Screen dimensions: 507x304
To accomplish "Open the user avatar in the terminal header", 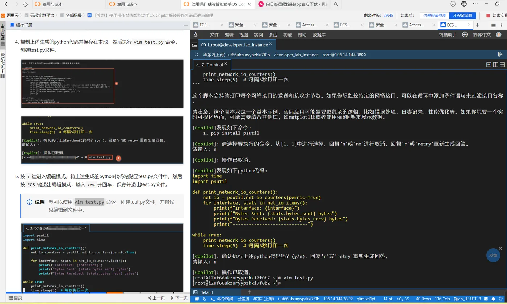I will click(499, 35).
